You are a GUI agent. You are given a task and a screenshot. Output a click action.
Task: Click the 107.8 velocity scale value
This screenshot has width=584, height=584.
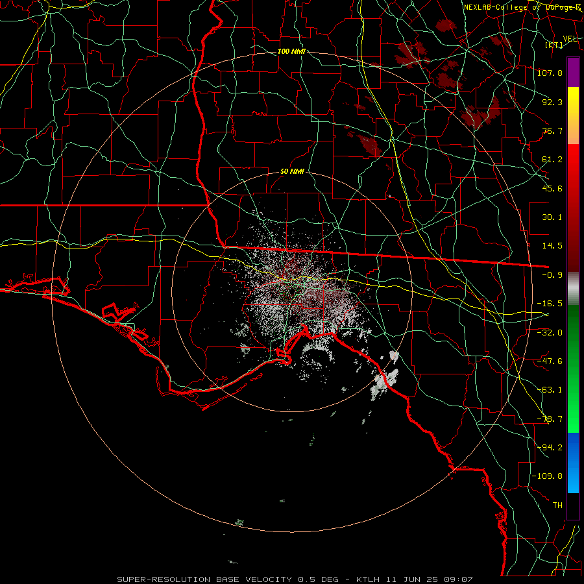[x=550, y=73]
